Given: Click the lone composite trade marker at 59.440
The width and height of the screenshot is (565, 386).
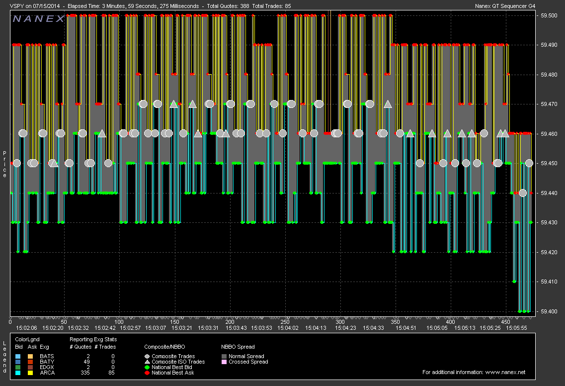Looking at the screenshot, I should [x=522, y=193].
